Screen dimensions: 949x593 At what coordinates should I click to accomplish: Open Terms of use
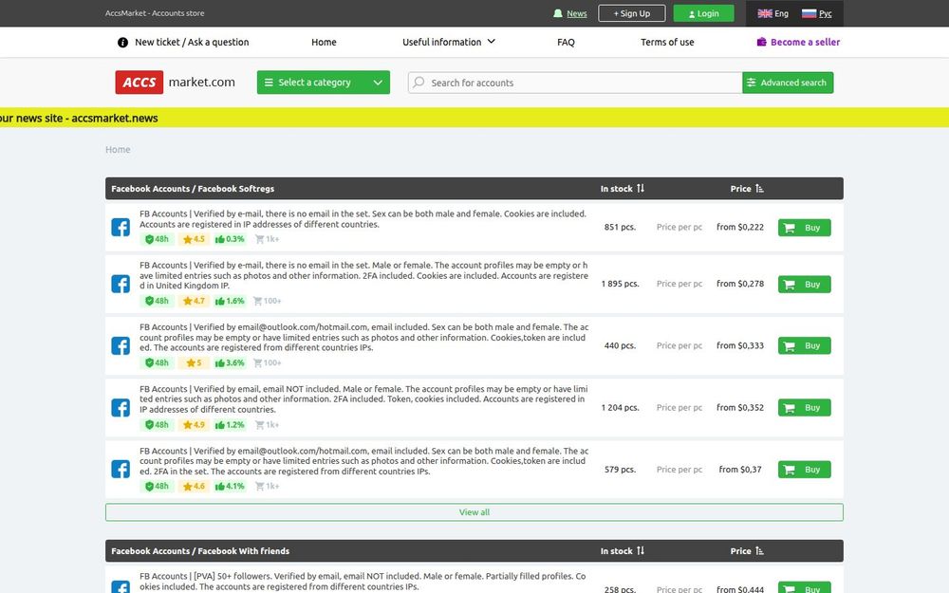(x=667, y=42)
